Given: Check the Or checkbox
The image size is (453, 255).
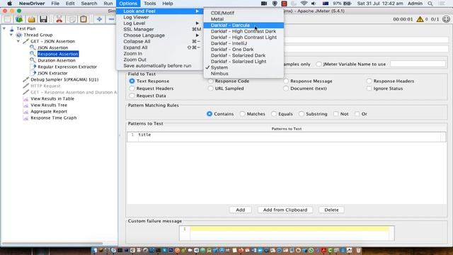Looking at the screenshot, I should (x=357, y=114).
